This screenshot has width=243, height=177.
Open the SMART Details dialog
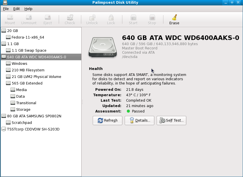(x=139, y=120)
